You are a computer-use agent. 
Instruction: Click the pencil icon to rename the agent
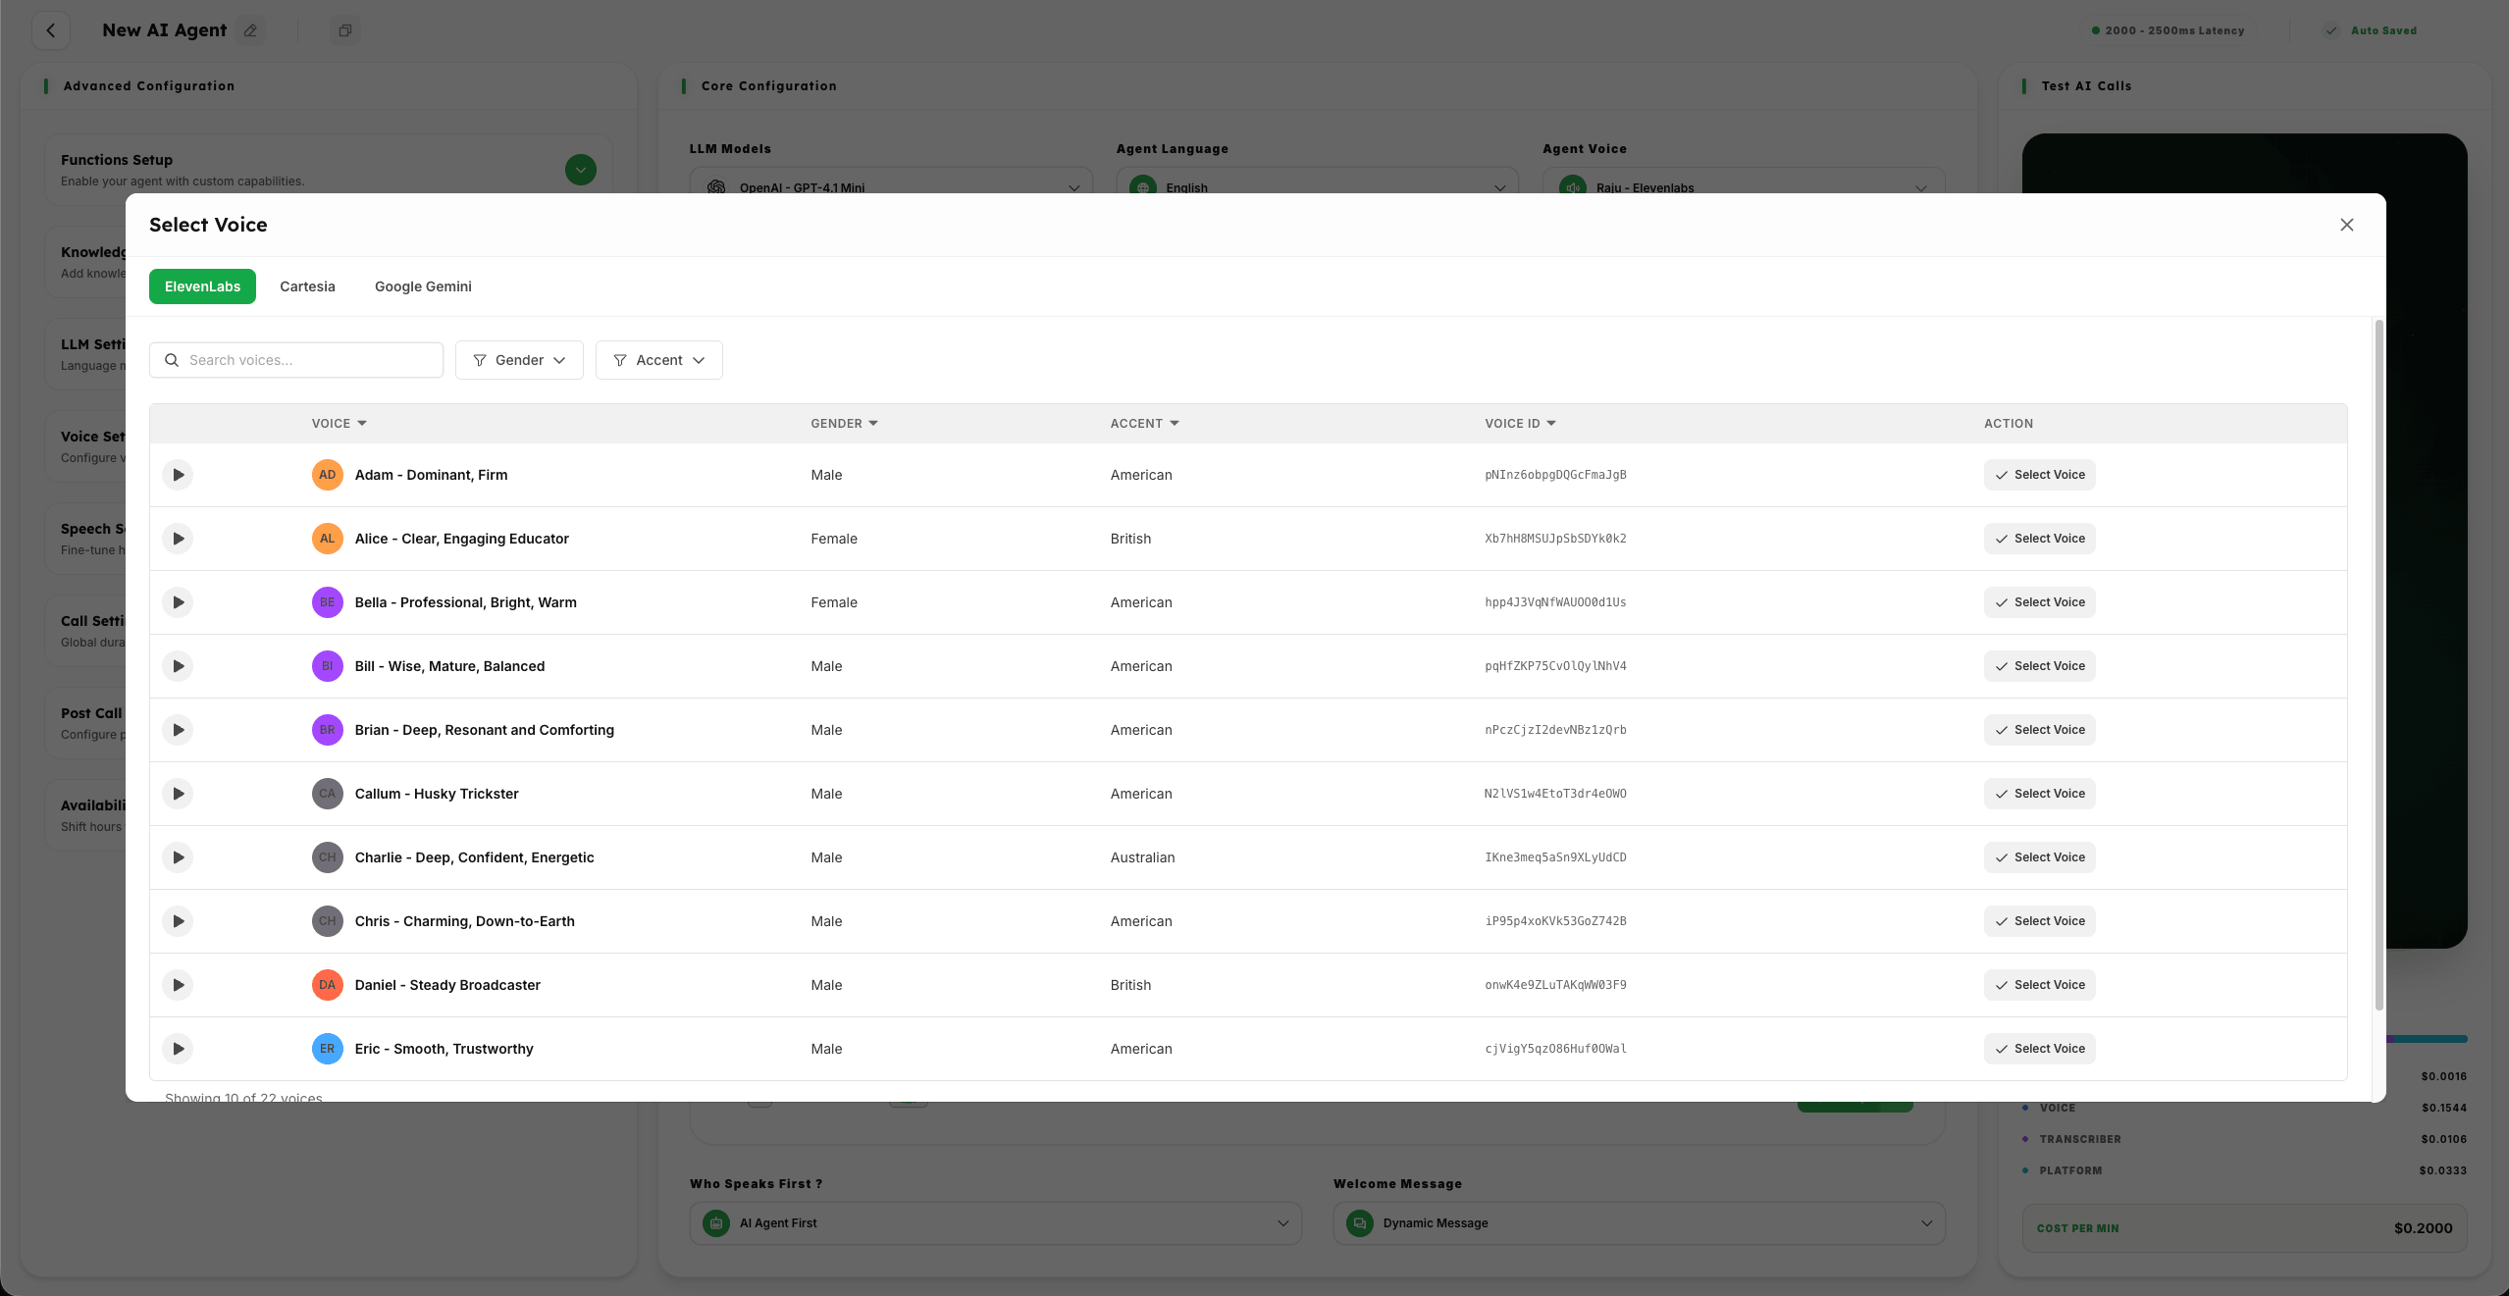250,30
